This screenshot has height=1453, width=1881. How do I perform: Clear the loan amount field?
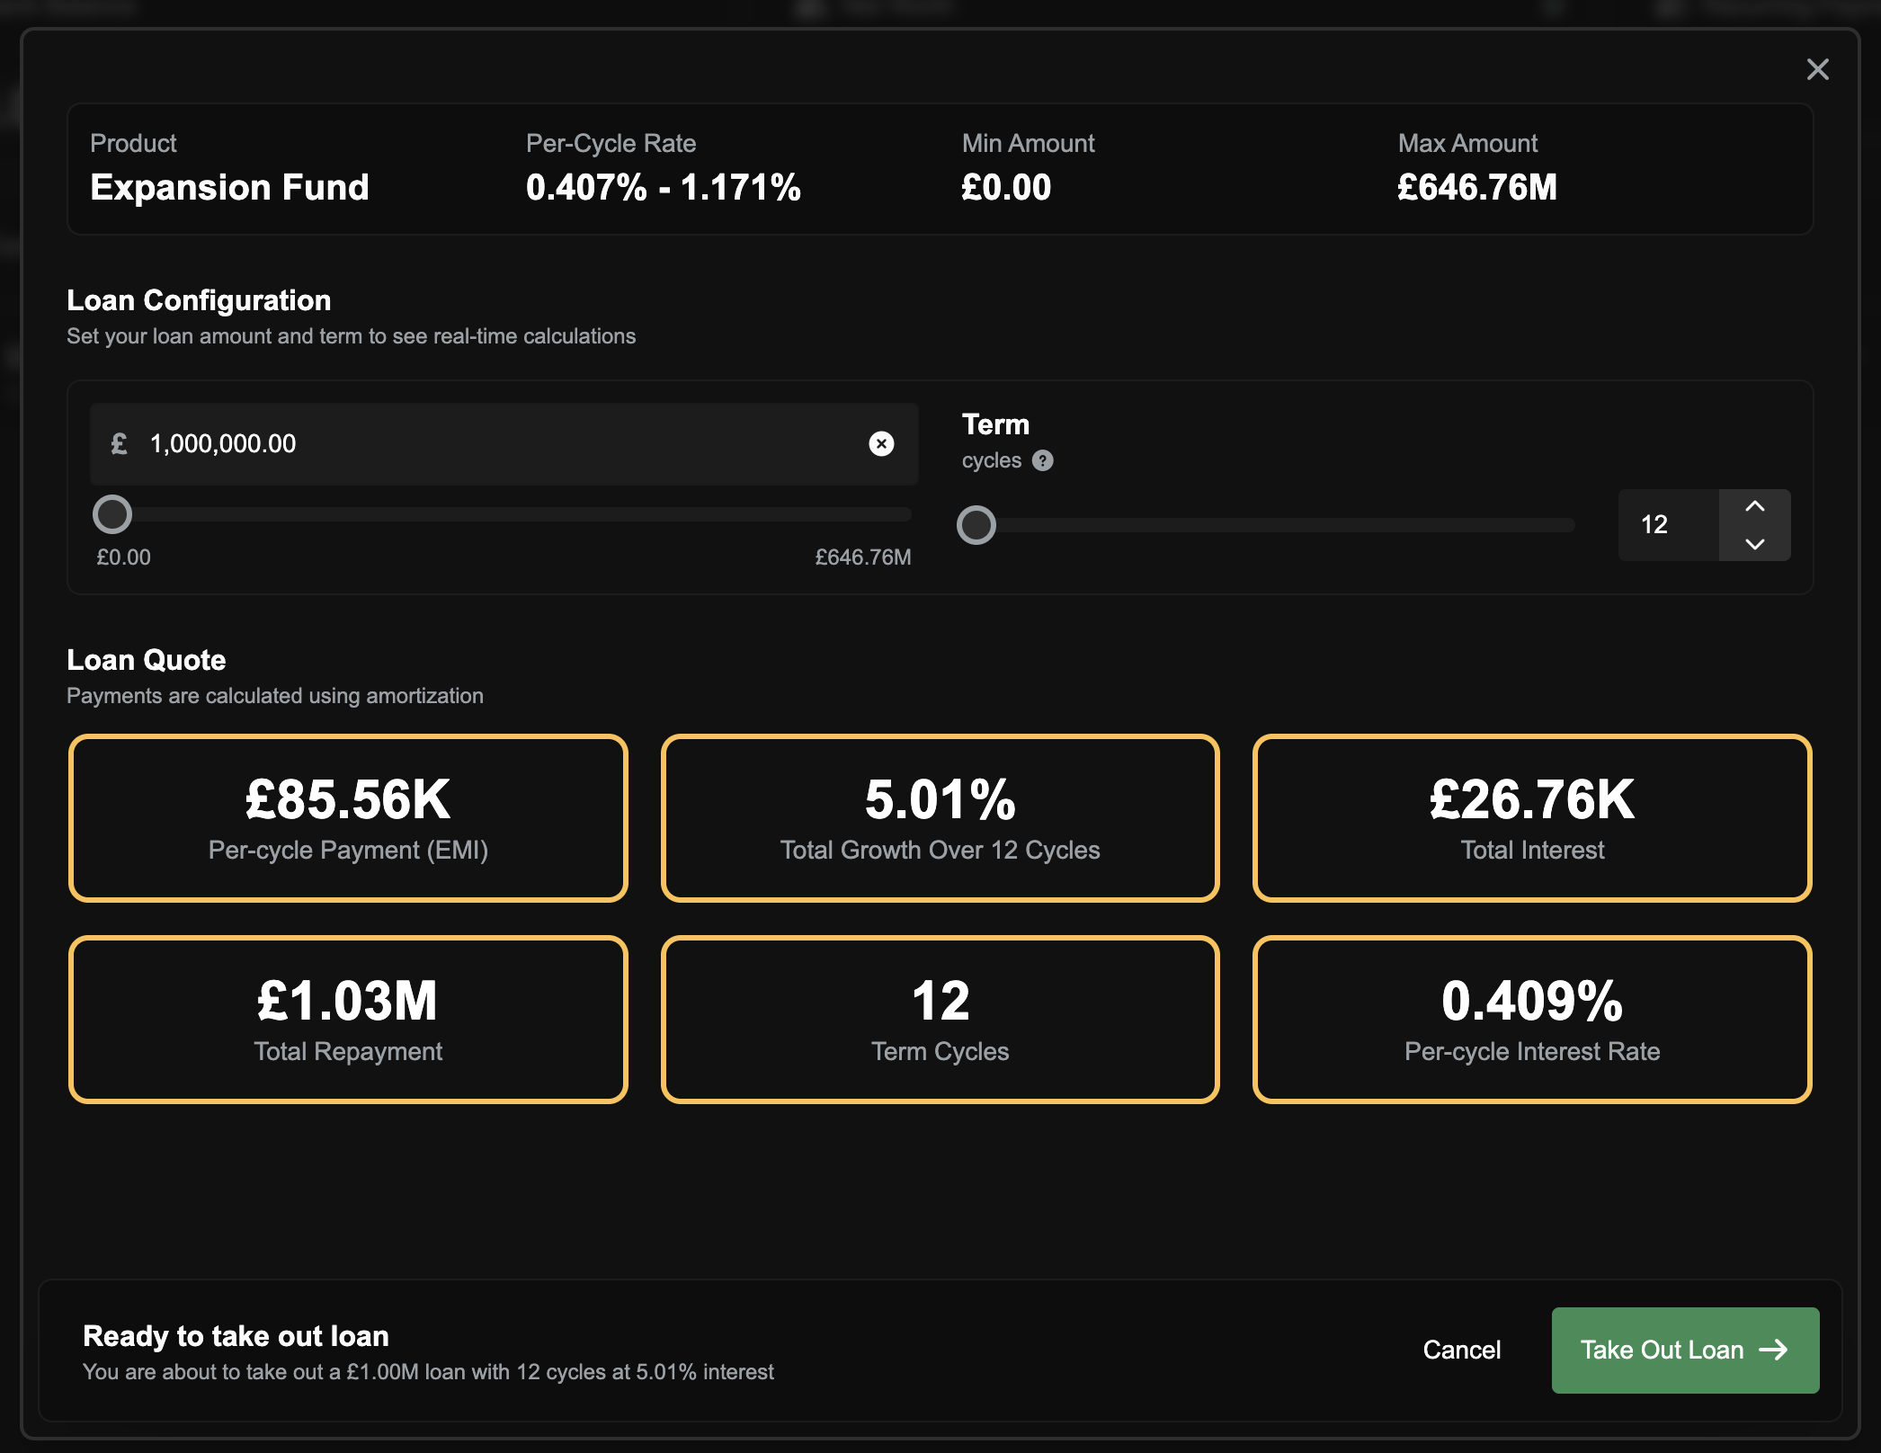pos(881,443)
